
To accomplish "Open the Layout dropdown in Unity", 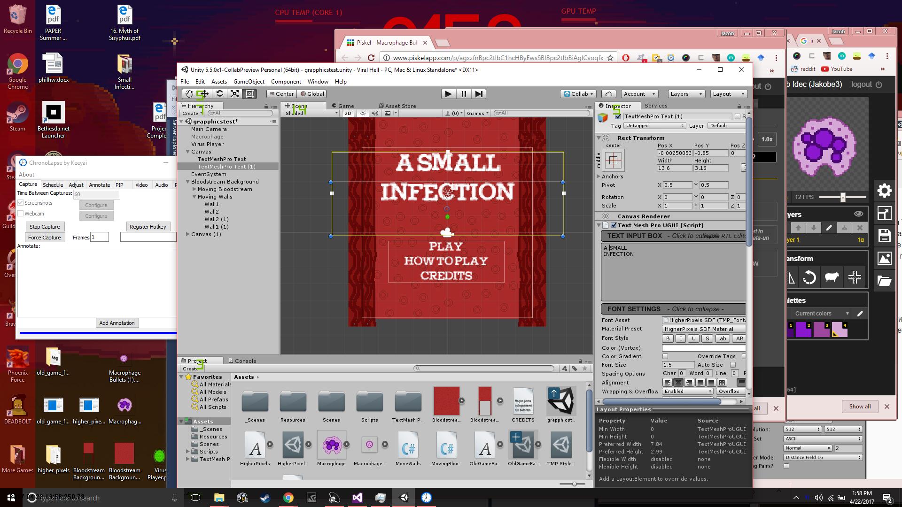I will [x=728, y=94].
